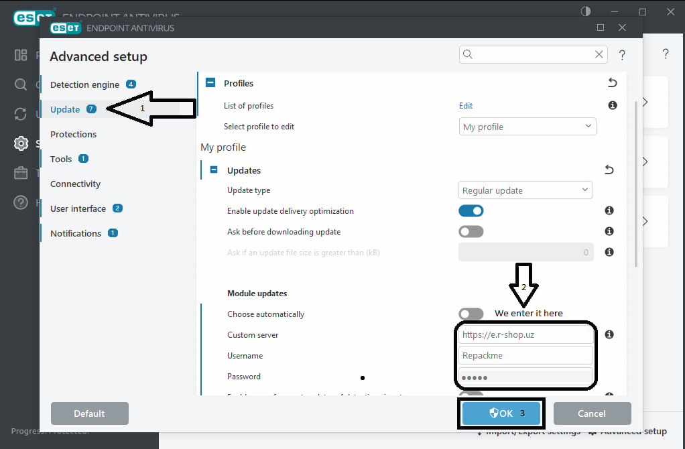Click the search magnifier icon
Screen dimensions: 685x449
coord(467,54)
